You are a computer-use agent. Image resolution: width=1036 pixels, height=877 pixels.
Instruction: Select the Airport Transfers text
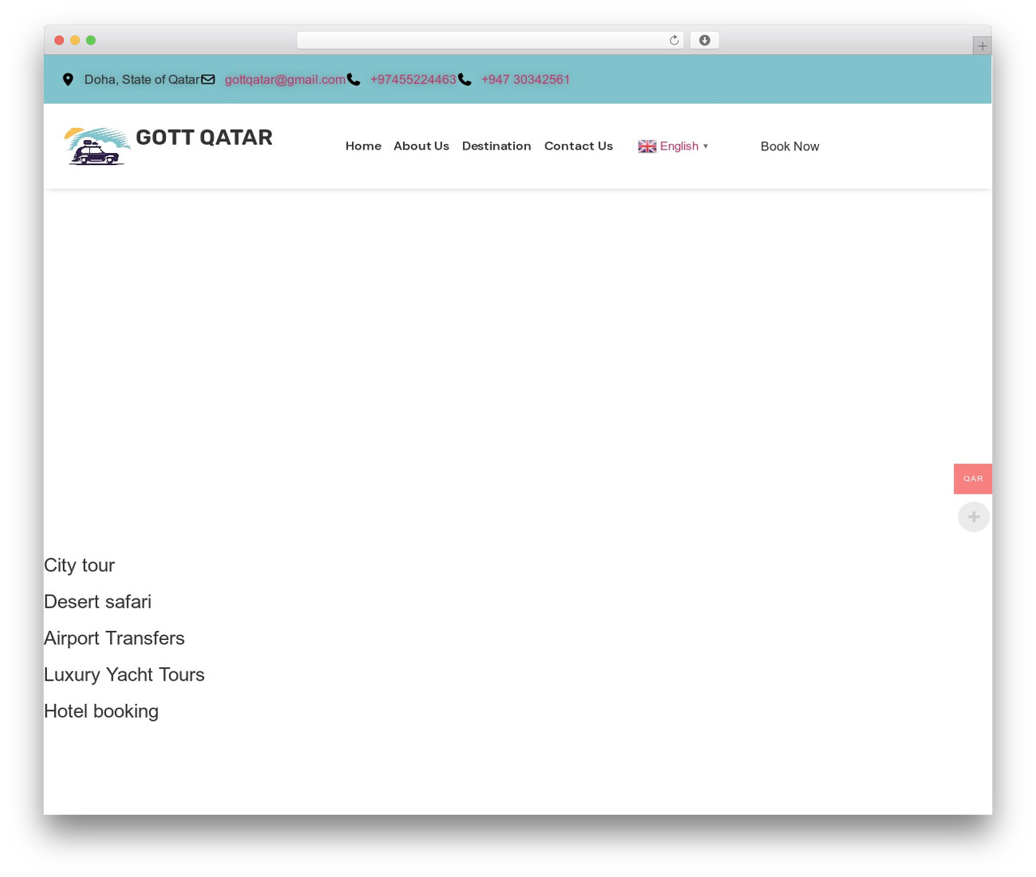[114, 638]
